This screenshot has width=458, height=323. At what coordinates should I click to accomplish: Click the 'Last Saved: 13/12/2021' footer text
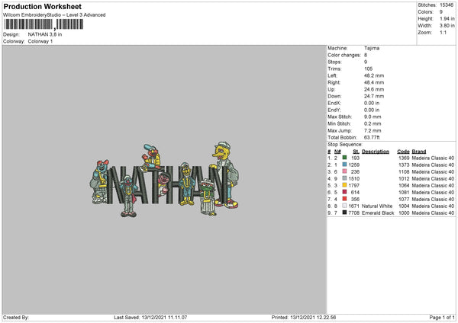click(x=150, y=317)
